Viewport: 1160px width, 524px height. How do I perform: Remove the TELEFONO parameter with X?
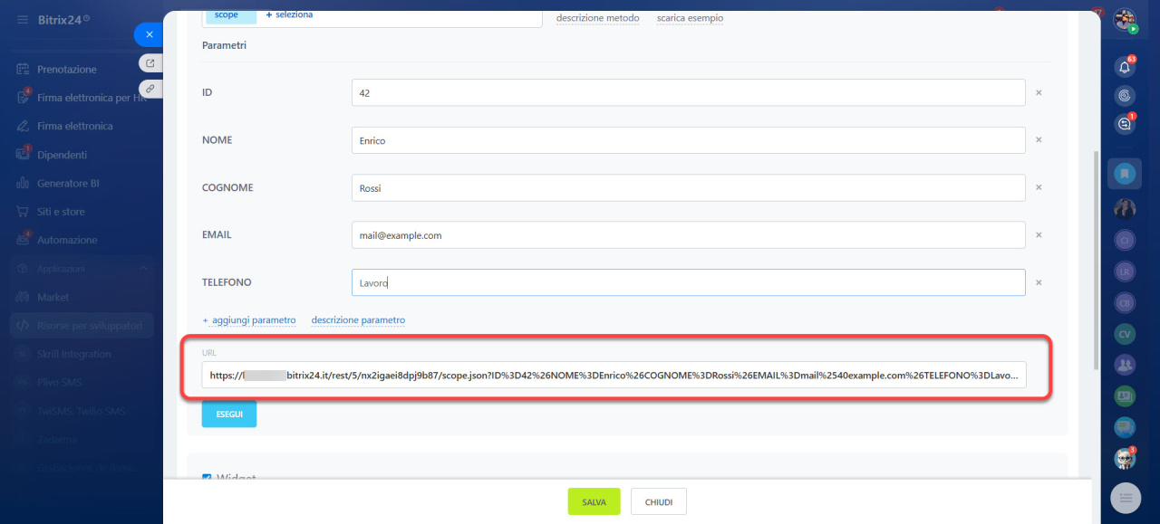[x=1039, y=282]
